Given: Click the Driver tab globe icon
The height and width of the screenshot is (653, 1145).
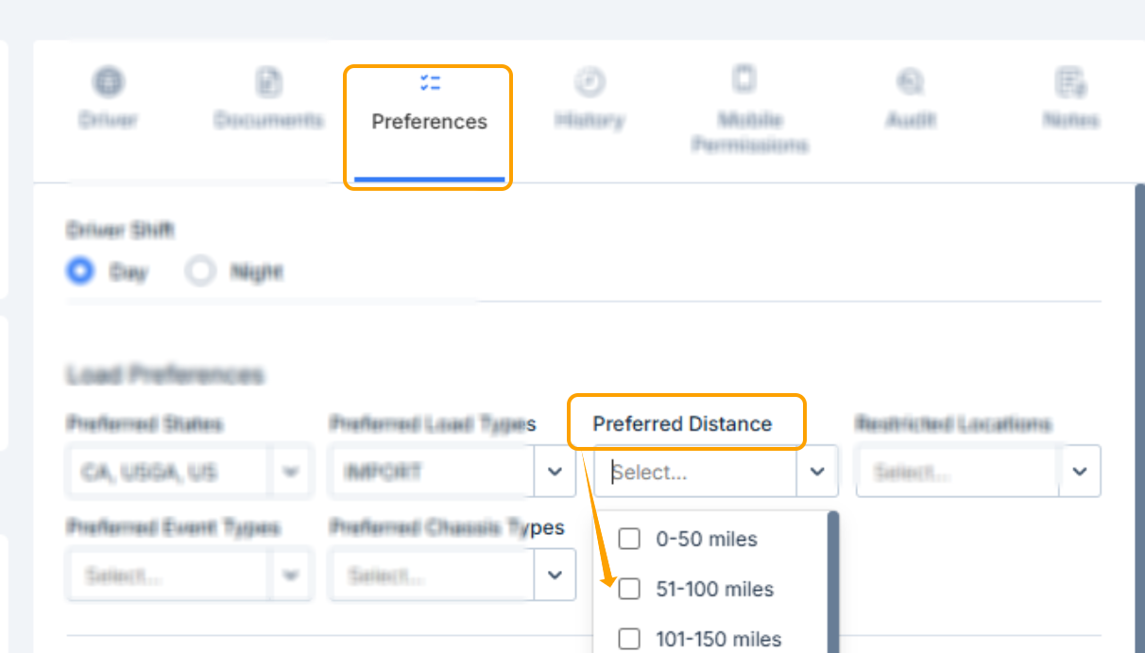Looking at the screenshot, I should (109, 82).
